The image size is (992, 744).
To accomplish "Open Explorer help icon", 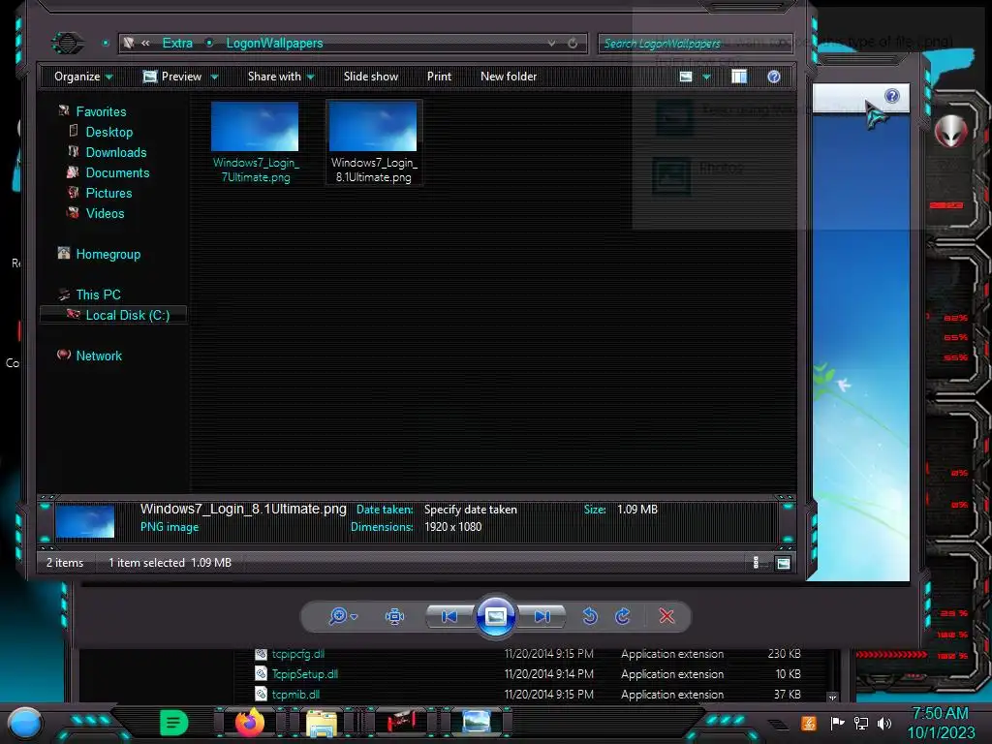I will pyautogui.click(x=774, y=77).
